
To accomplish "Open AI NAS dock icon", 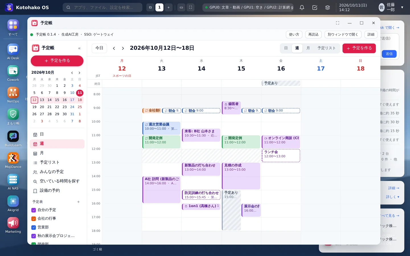I will pos(13,182).
